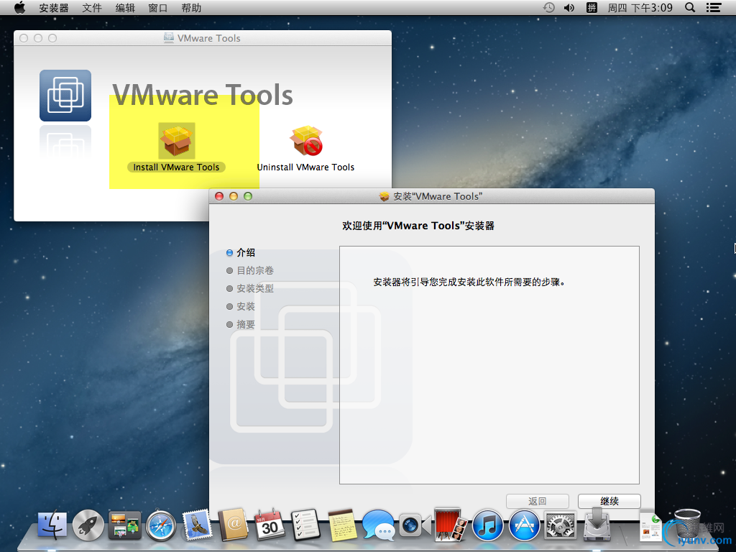Click the Time Machine menu bar icon
736x552 pixels.
click(548, 7)
